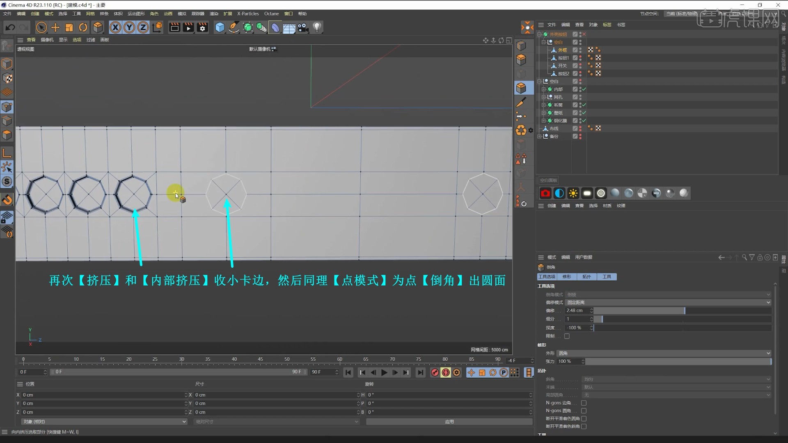This screenshot has height=443, width=788.
Task: Switch to Point mode in left sidebar
Action: click(x=7, y=107)
